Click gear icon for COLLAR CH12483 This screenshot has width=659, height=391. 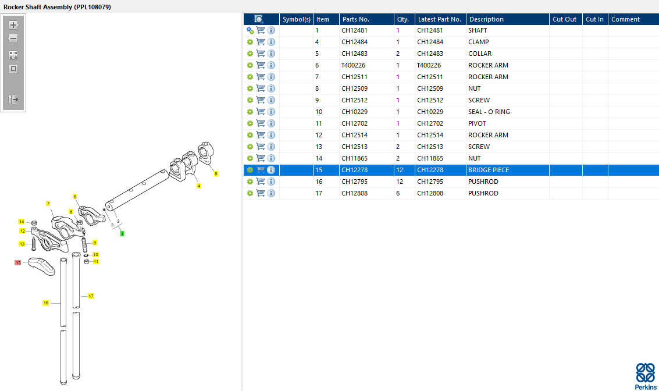[x=250, y=54]
